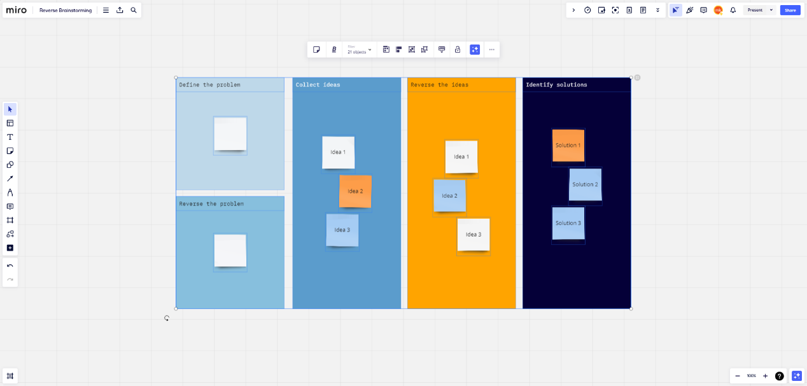Click the Share button

(x=790, y=10)
